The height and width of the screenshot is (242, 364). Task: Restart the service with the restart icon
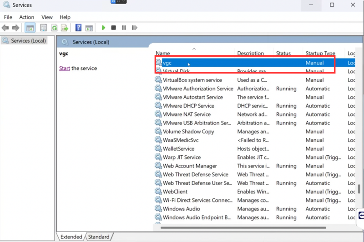134,28
